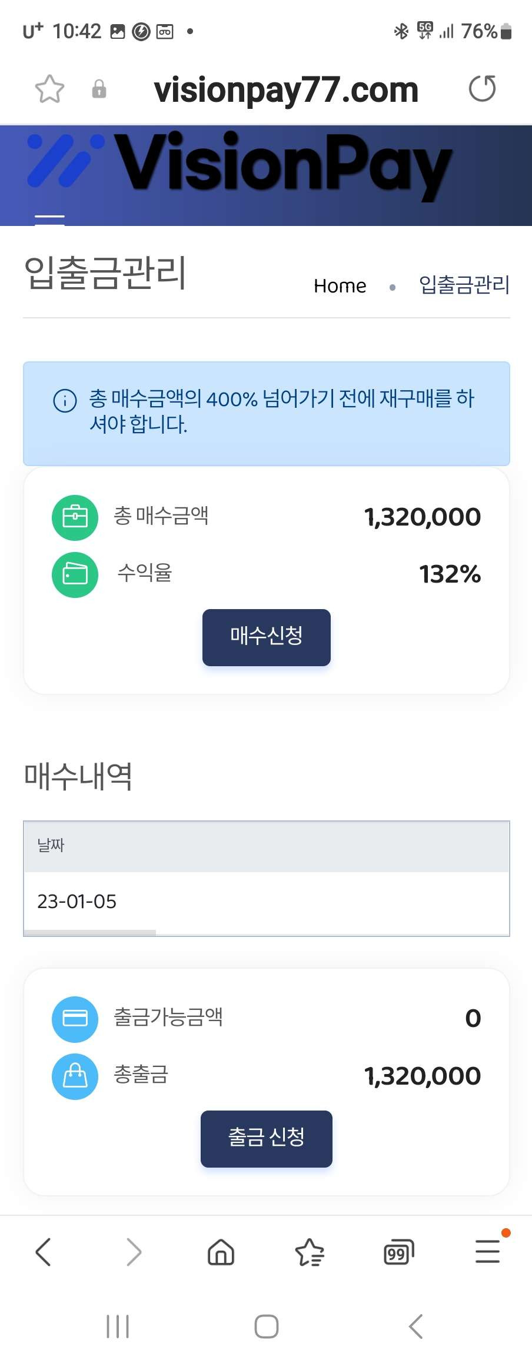This screenshot has width=532, height=1363.
Task: Reload the page with refresh icon
Action: [x=482, y=89]
